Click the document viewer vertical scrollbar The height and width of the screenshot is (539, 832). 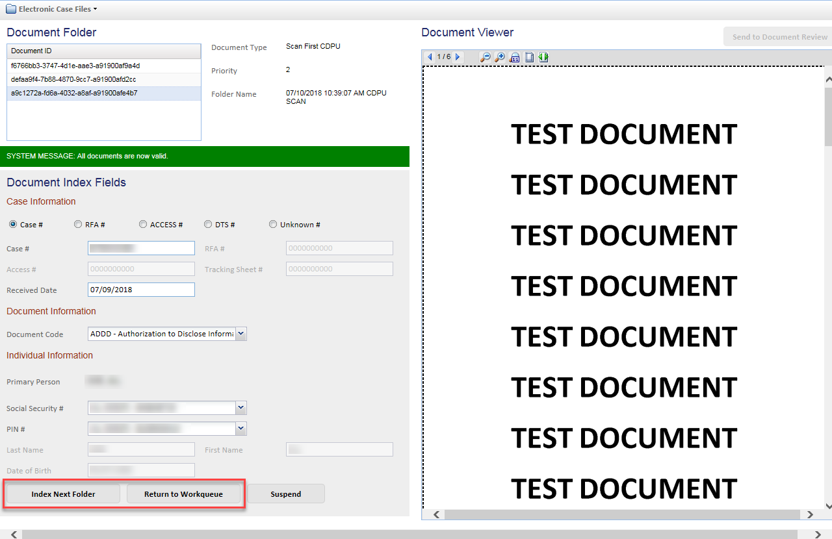[828, 260]
